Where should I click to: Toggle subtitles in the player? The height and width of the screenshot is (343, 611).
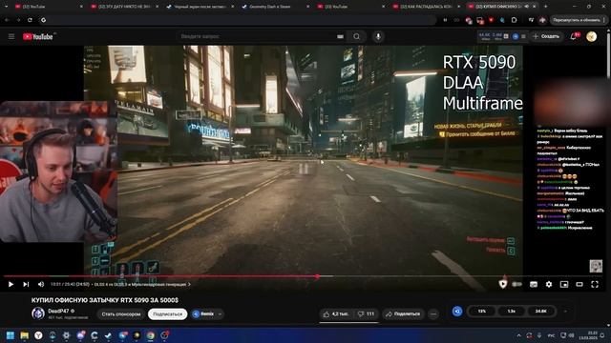click(534, 284)
